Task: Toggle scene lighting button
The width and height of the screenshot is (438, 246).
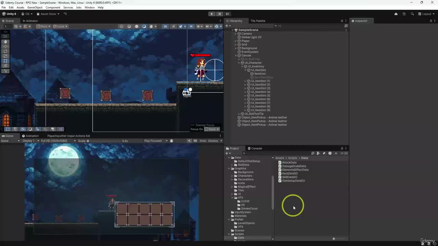Action: (173, 26)
